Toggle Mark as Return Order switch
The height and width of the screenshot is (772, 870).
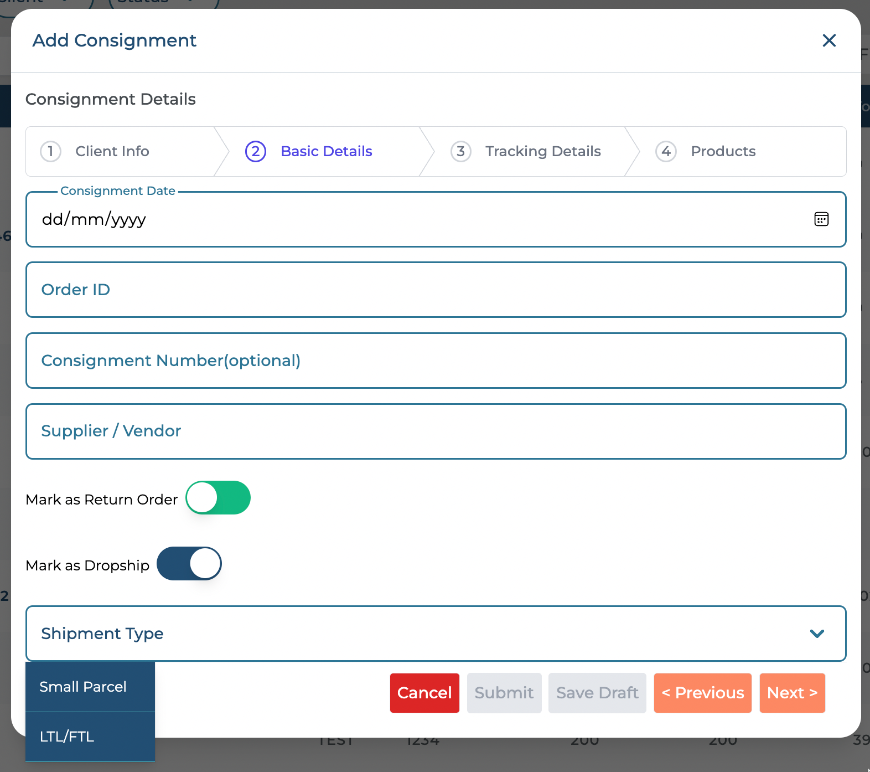pyautogui.click(x=218, y=498)
